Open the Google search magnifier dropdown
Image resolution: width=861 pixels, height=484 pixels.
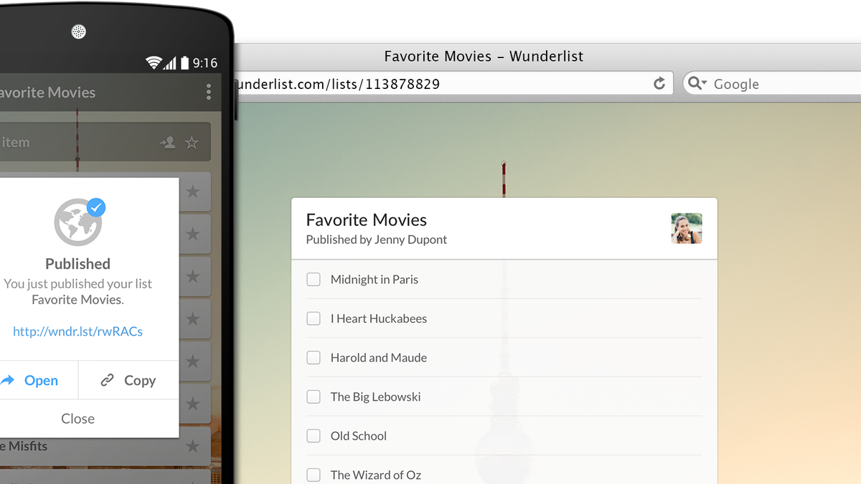click(x=697, y=84)
